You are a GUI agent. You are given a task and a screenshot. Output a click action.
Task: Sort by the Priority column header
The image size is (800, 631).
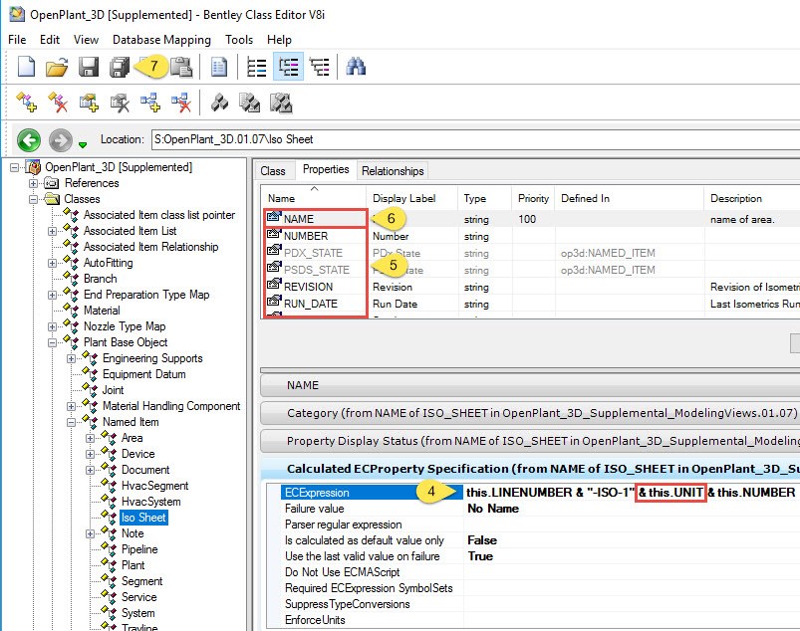coord(533,198)
